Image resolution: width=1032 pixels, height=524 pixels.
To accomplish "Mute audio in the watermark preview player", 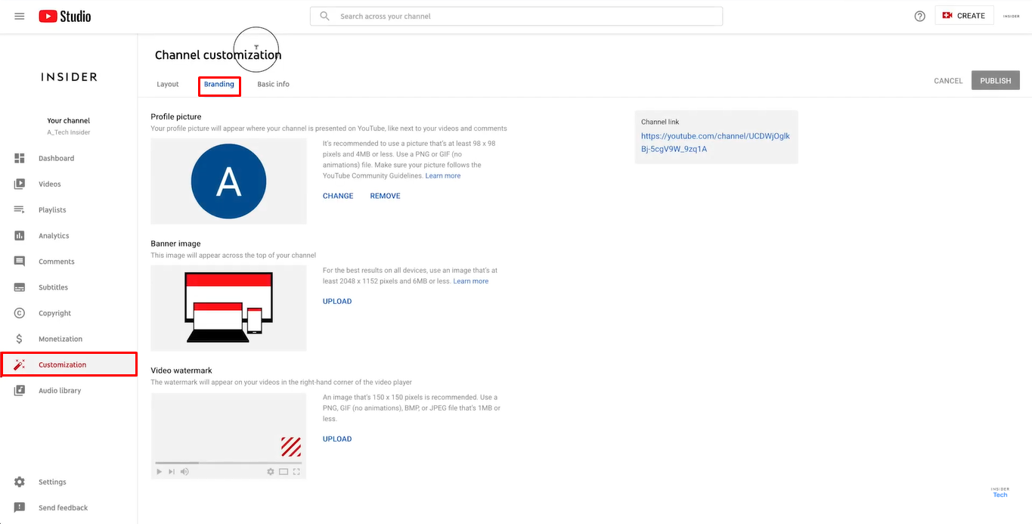I will (184, 471).
